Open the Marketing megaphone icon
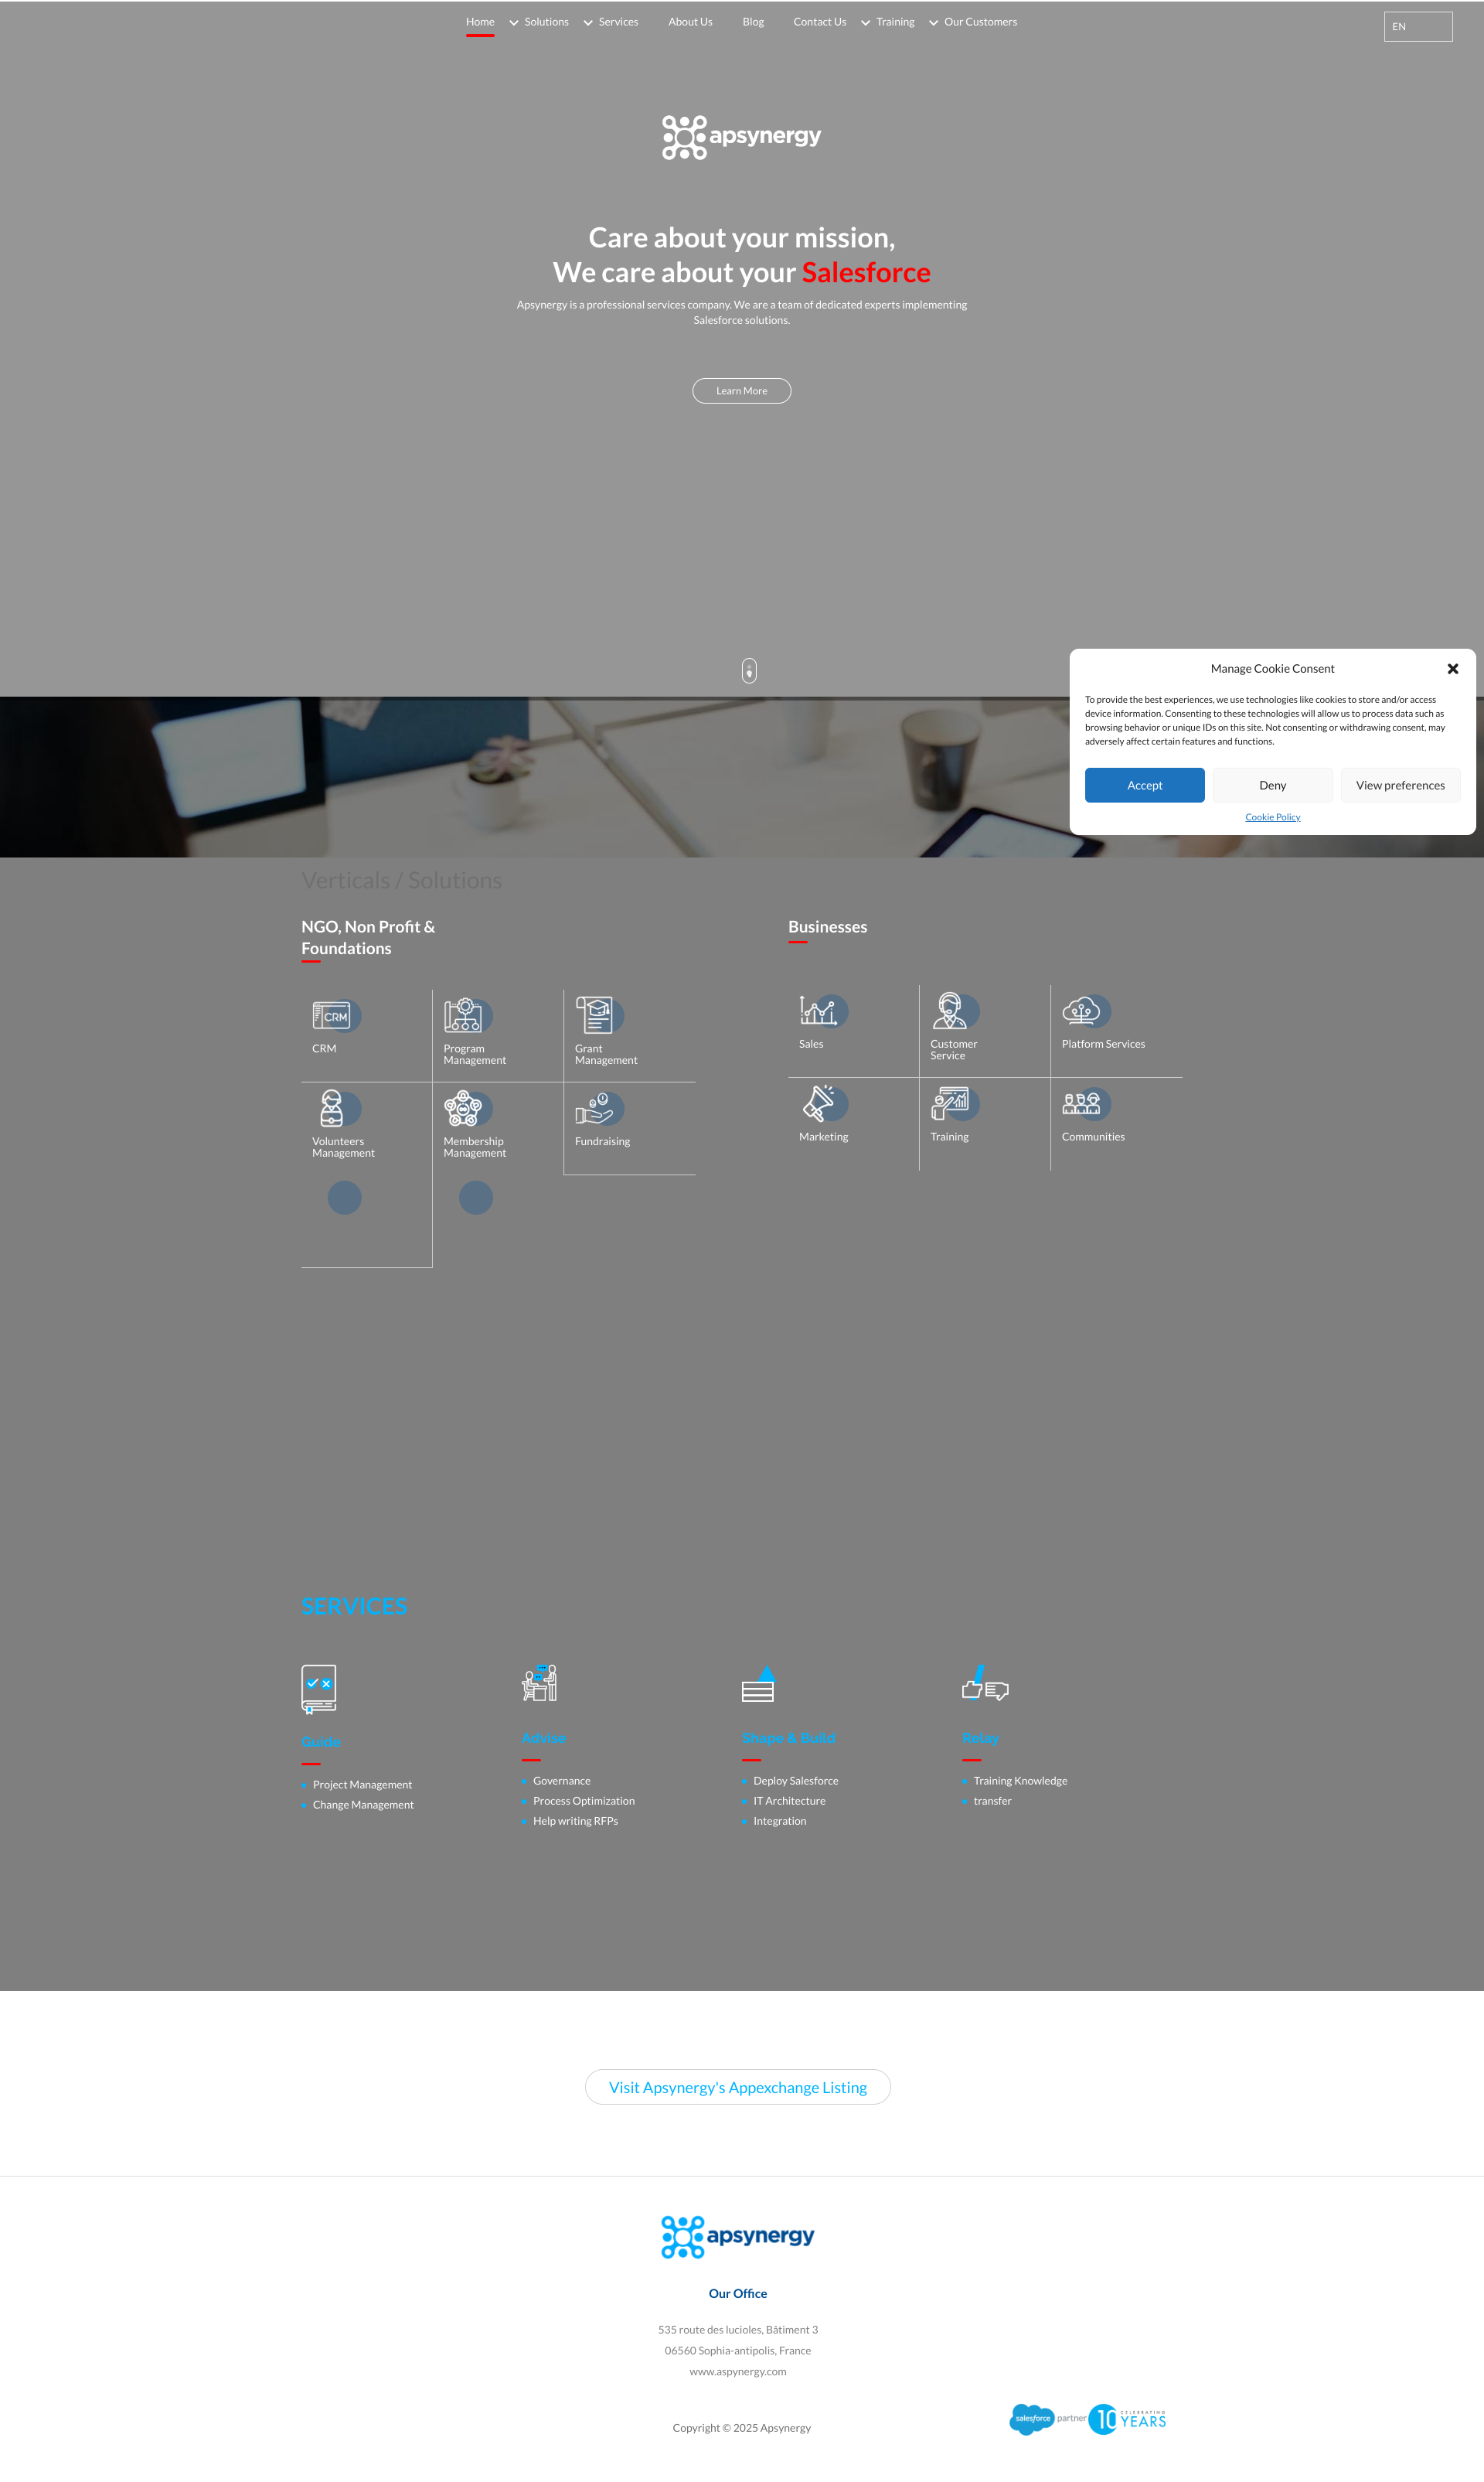The height and width of the screenshot is (2482, 1484). (818, 1103)
